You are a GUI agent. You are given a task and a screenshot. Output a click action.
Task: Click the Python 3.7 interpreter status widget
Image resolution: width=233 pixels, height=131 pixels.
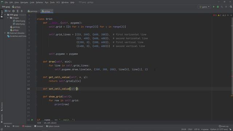219,130
